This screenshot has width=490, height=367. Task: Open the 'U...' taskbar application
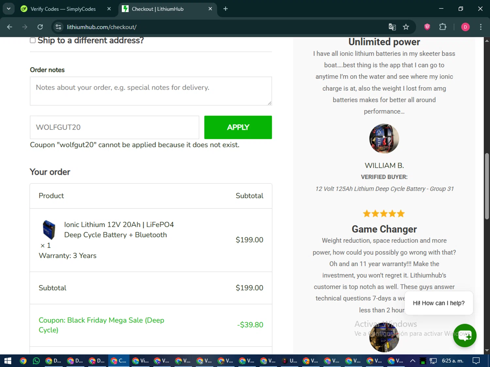click(289, 361)
